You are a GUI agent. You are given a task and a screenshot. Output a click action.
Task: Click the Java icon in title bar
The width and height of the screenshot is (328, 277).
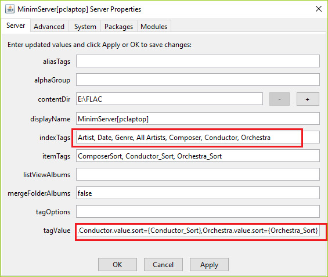(10, 9)
